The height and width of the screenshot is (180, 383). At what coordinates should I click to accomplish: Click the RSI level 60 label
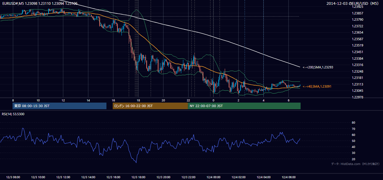click(x=353, y=135)
